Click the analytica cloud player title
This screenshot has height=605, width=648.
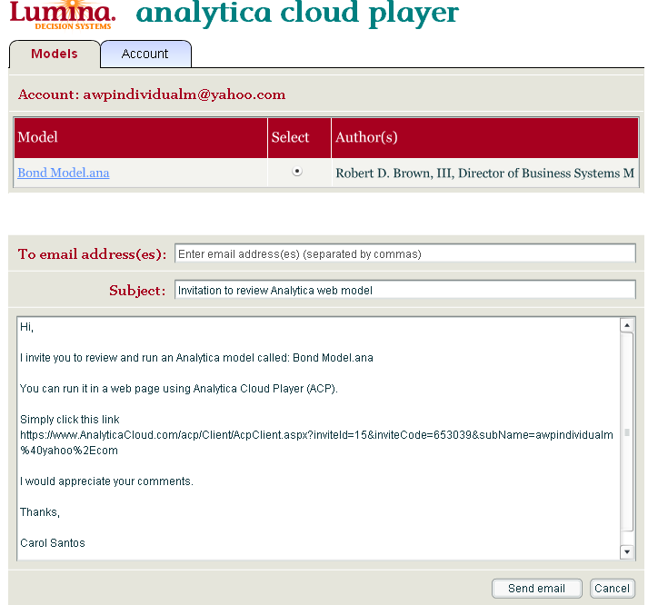(297, 14)
